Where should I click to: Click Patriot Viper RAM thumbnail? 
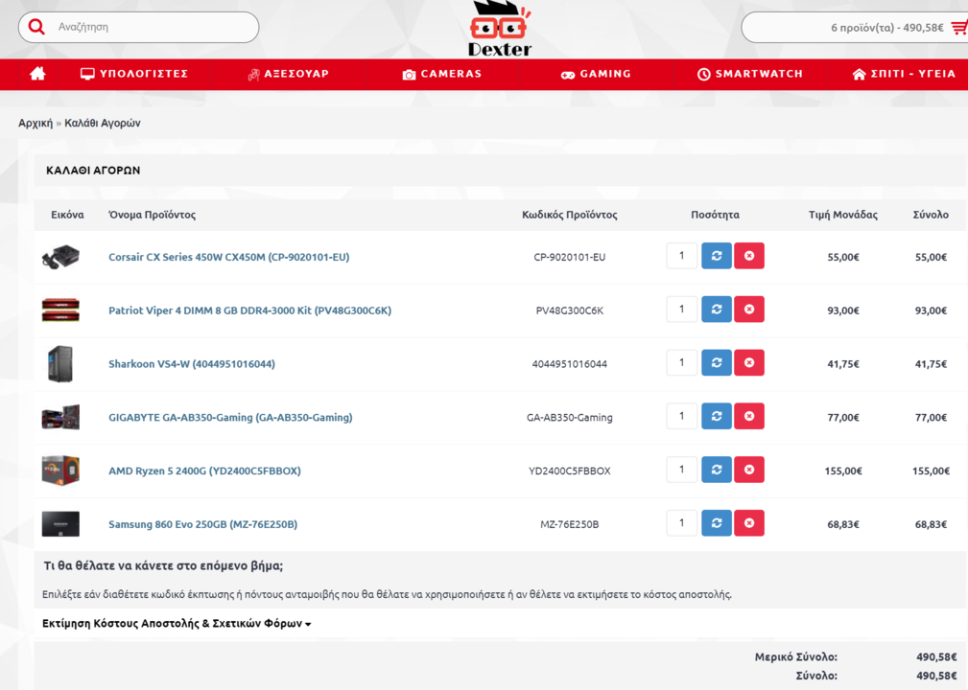[x=60, y=310]
